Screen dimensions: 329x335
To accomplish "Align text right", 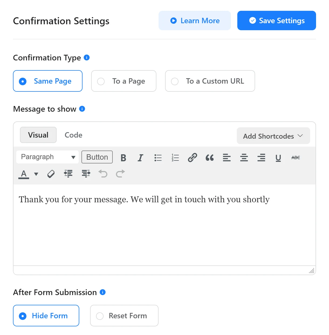I will (x=261, y=158).
